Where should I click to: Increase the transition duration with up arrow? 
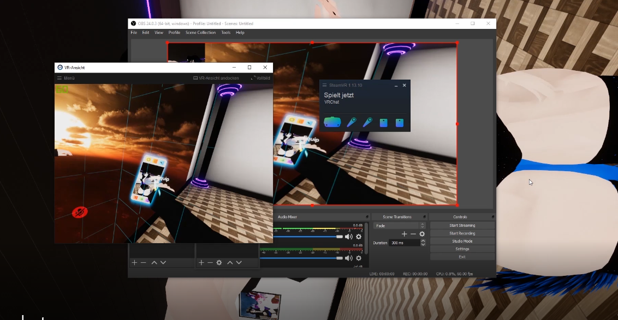pos(423,241)
